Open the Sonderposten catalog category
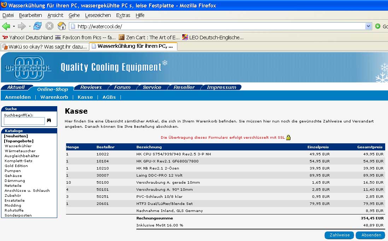This screenshot has width=388, height=241. coord(18,215)
